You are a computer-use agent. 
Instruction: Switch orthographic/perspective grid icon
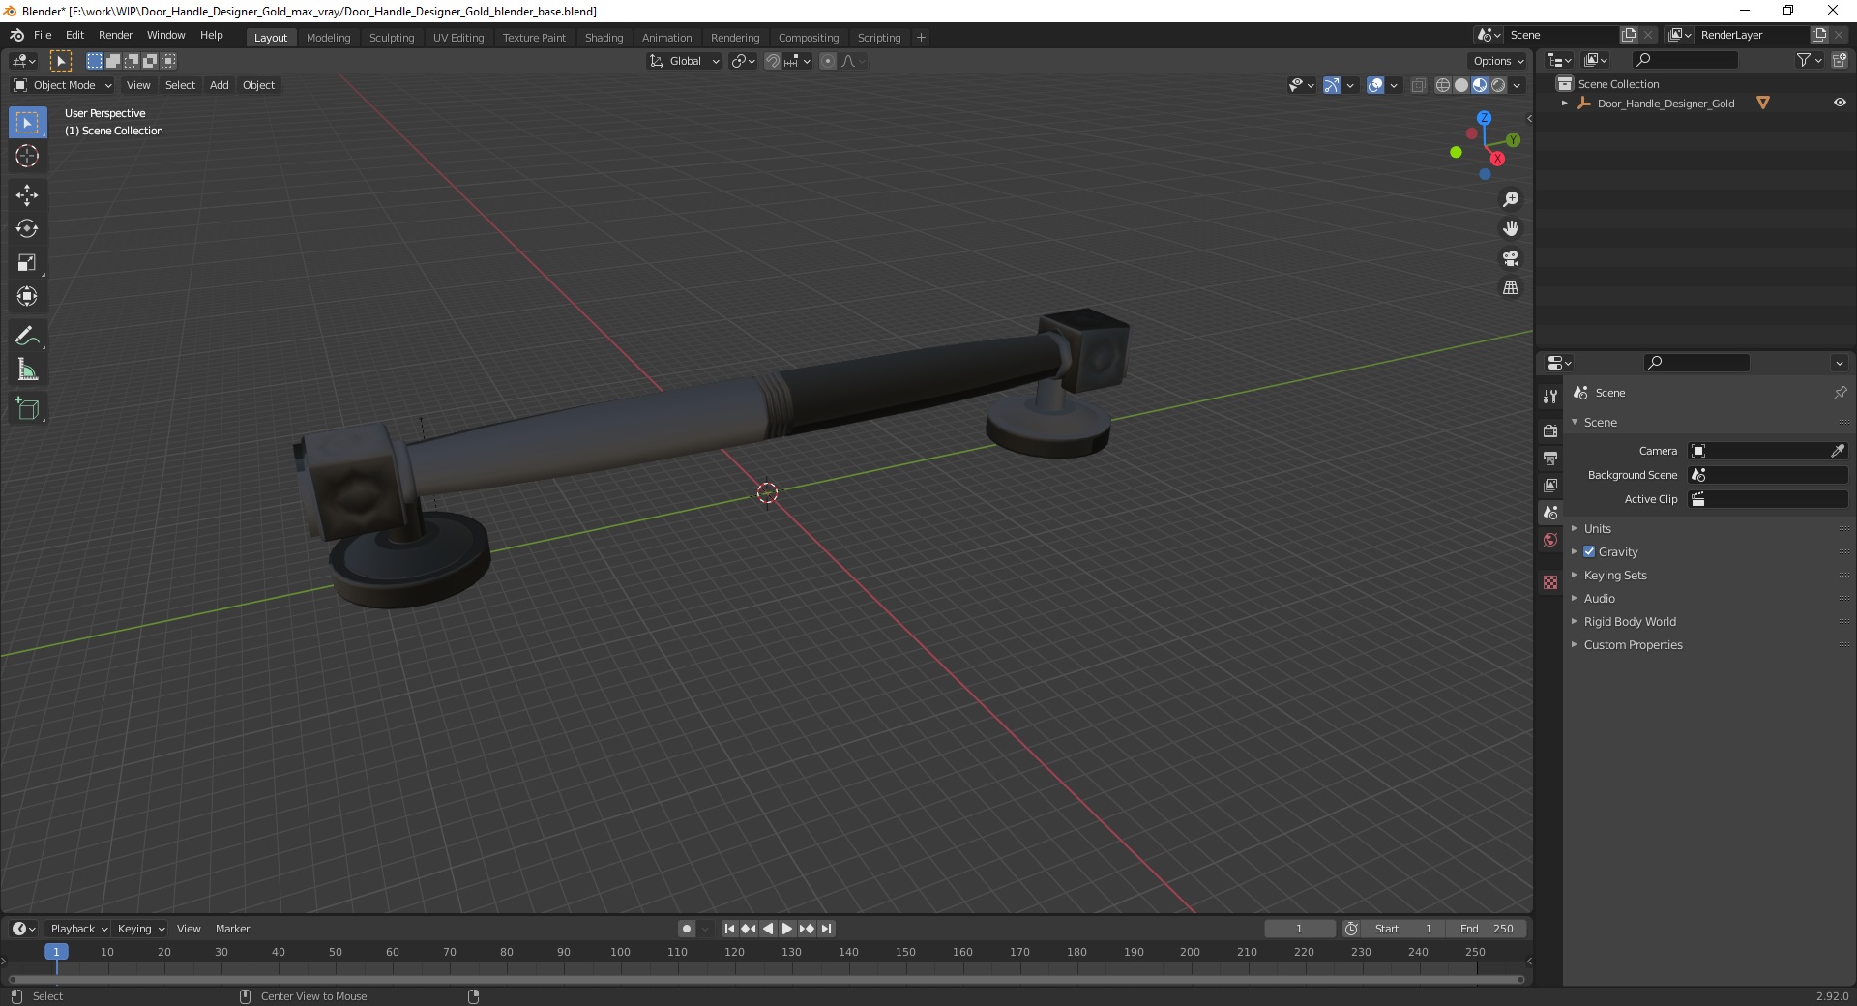coord(1511,288)
